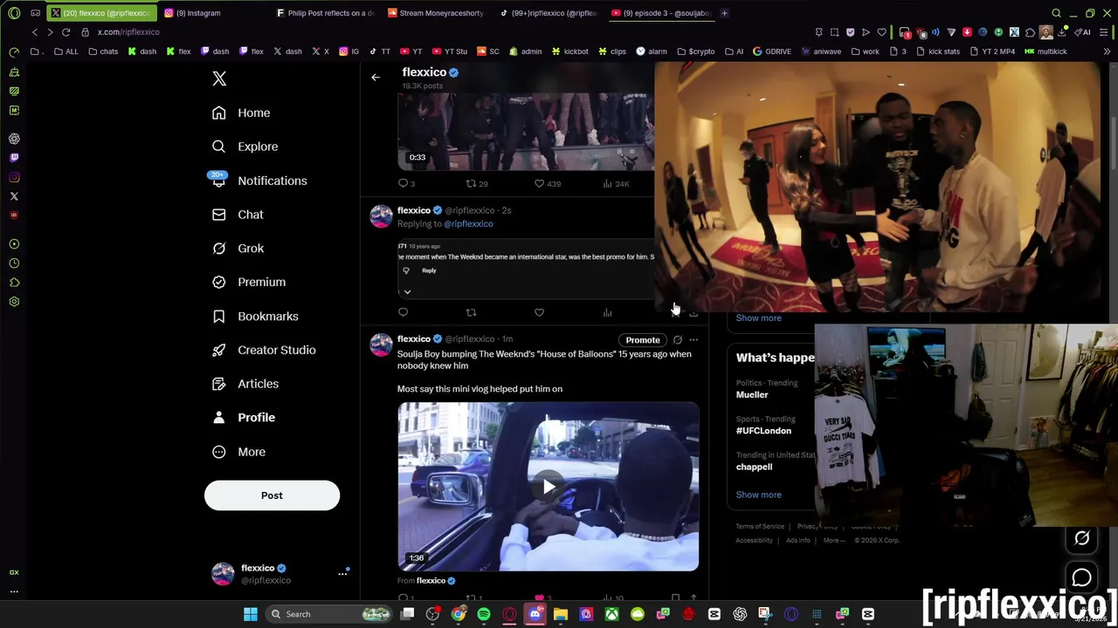This screenshot has width=1118, height=628.
Task: Play the Soulja Boy car video
Action: coord(548,487)
